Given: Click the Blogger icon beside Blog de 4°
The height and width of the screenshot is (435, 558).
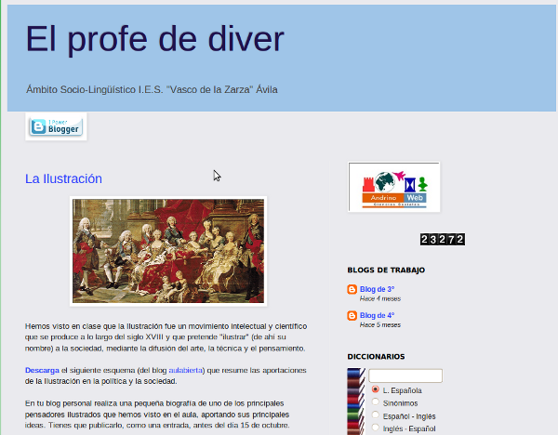Looking at the screenshot, I should (352, 315).
